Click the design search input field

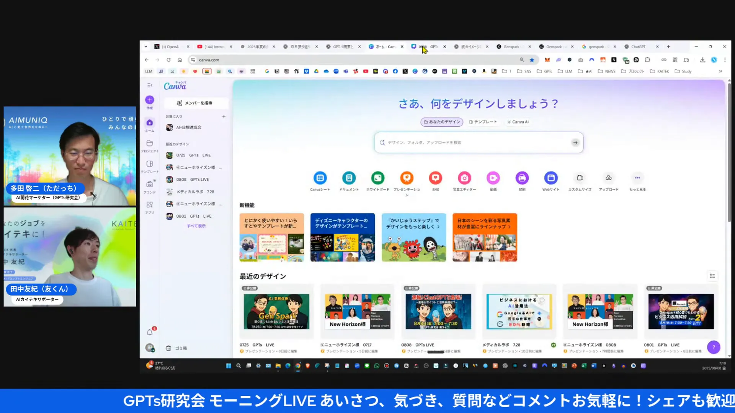[x=479, y=143]
